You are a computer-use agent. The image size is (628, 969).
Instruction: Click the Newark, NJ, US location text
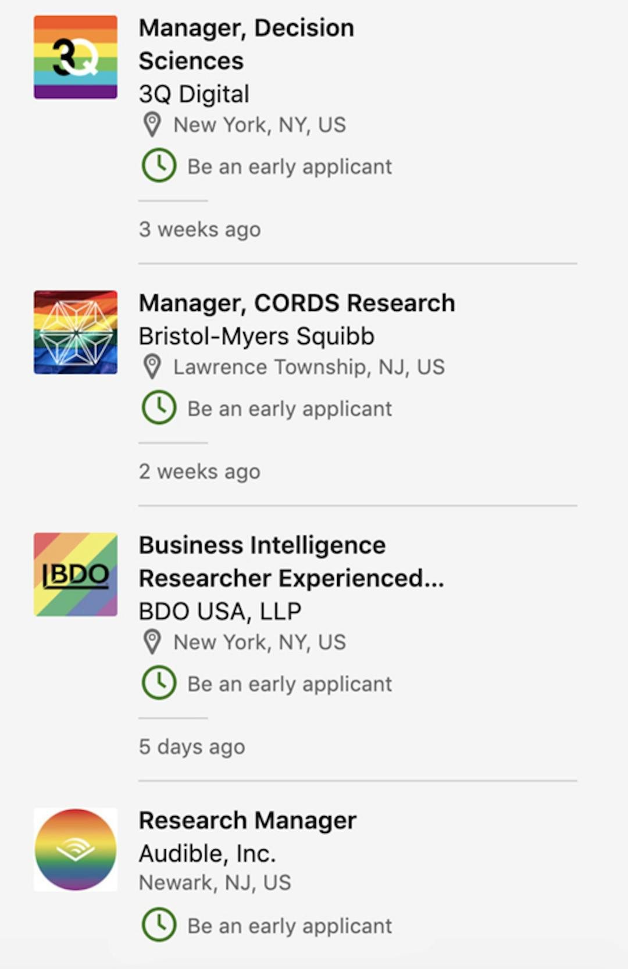pyautogui.click(x=215, y=882)
